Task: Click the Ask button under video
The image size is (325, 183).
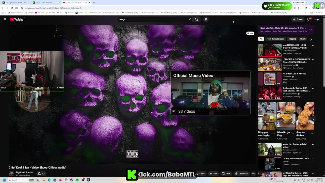Action: pyautogui.click(x=213, y=174)
